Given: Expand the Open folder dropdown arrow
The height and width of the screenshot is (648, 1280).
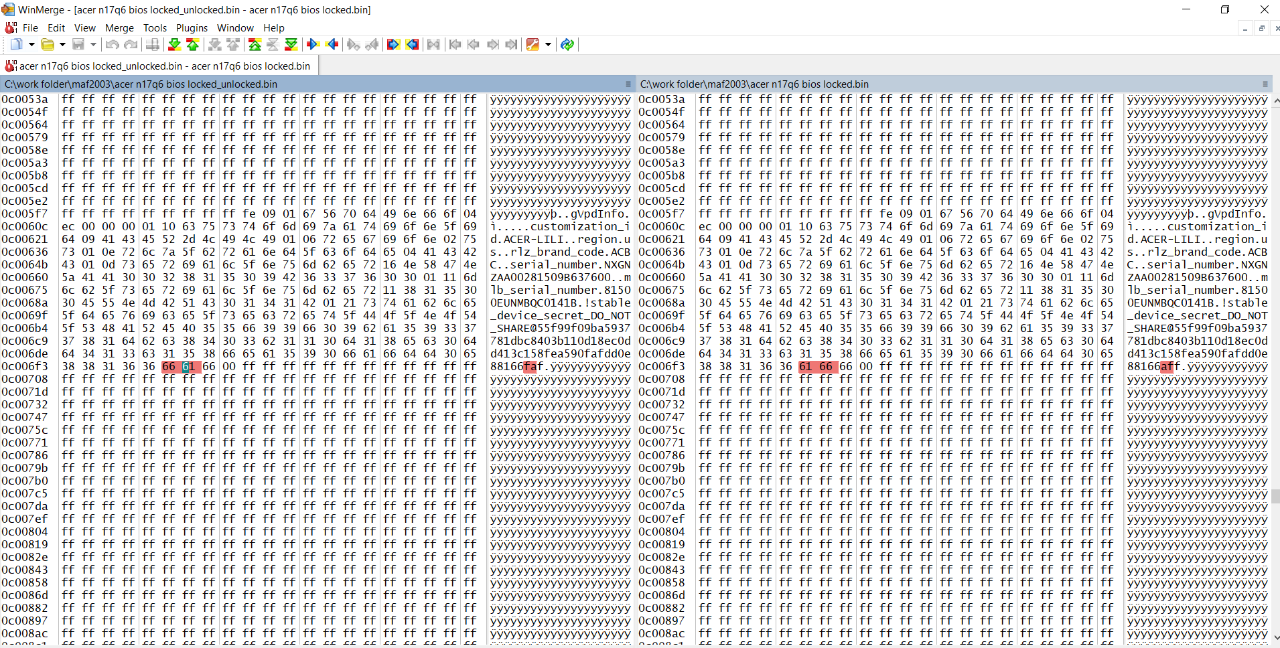Looking at the screenshot, I should coord(62,45).
